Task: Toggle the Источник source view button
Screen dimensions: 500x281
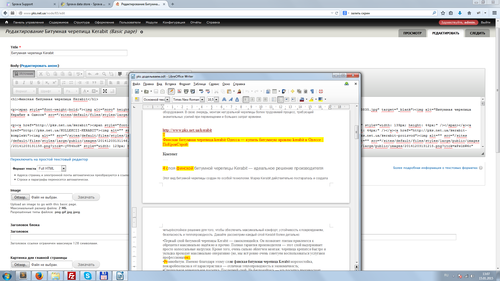Action: 24,74
